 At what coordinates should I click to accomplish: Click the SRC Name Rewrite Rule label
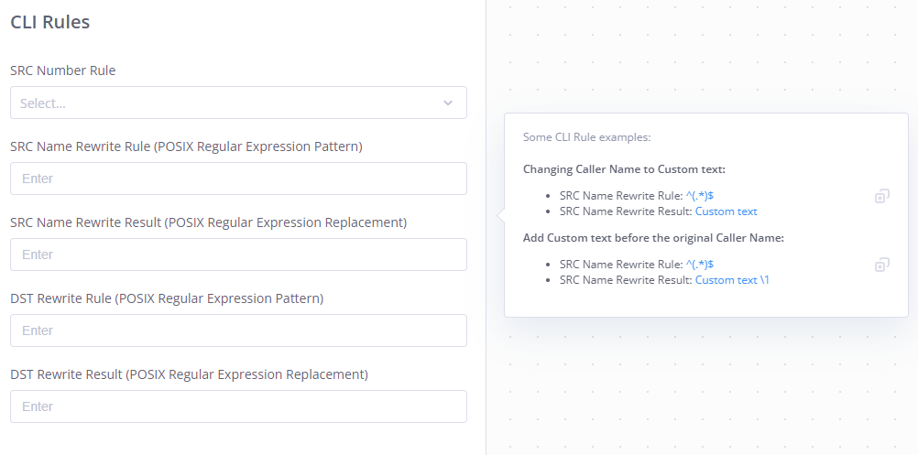click(x=186, y=146)
